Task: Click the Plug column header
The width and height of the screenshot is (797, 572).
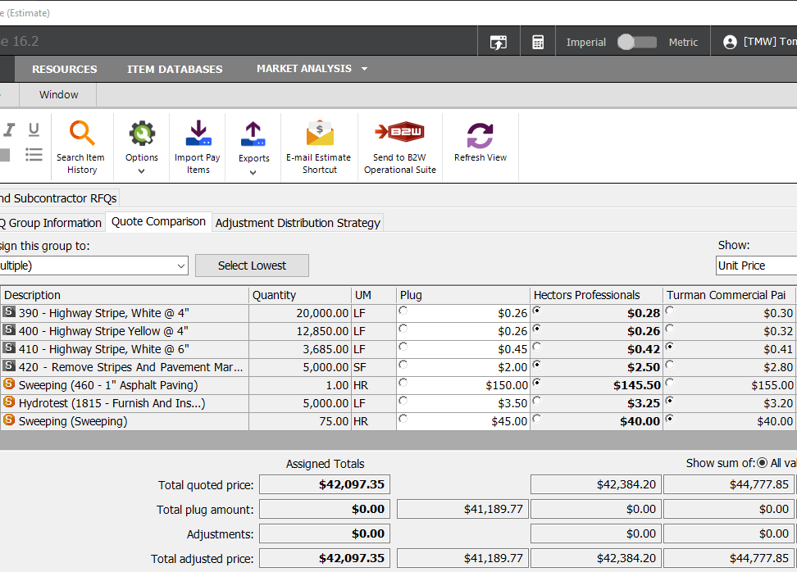Action: pos(463,295)
